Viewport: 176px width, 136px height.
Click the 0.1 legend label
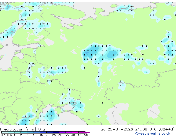(x=3, y=135)
